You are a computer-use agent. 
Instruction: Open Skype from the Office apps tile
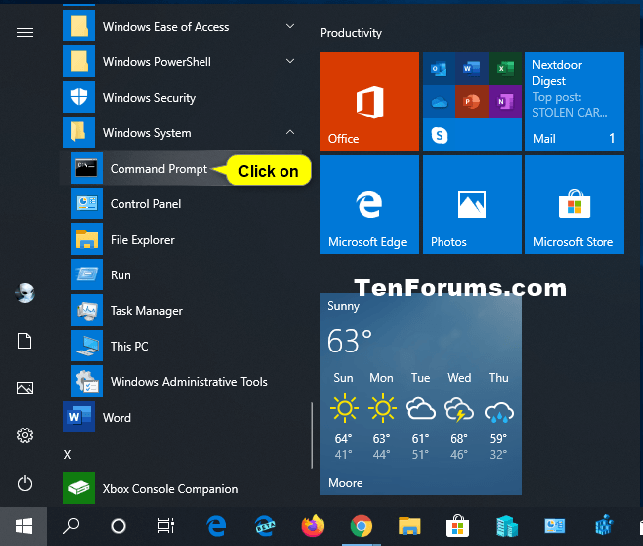pyautogui.click(x=439, y=135)
